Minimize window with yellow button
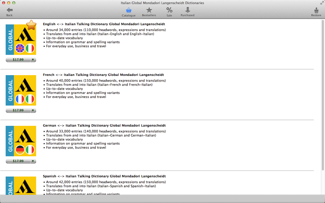Viewport: 325px width, 203px height. tap(9, 3)
